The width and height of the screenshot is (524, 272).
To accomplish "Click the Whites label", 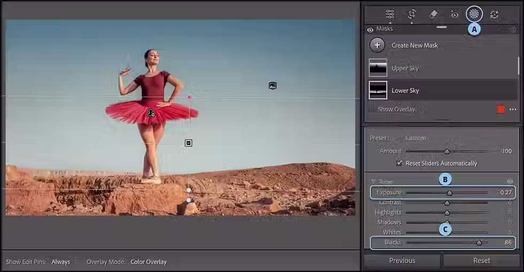I will tap(392, 233).
